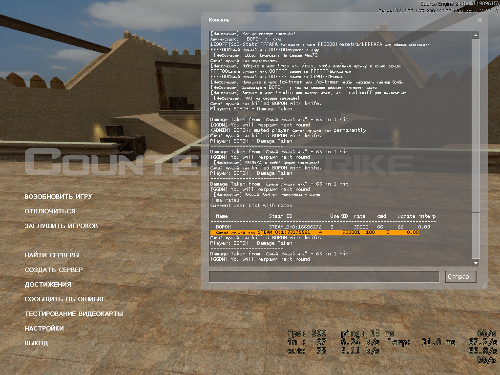Open НАСТРОЙКИ settings
Image resolution: width=500 pixels, height=375 pixels.
(x=44, y=329)
